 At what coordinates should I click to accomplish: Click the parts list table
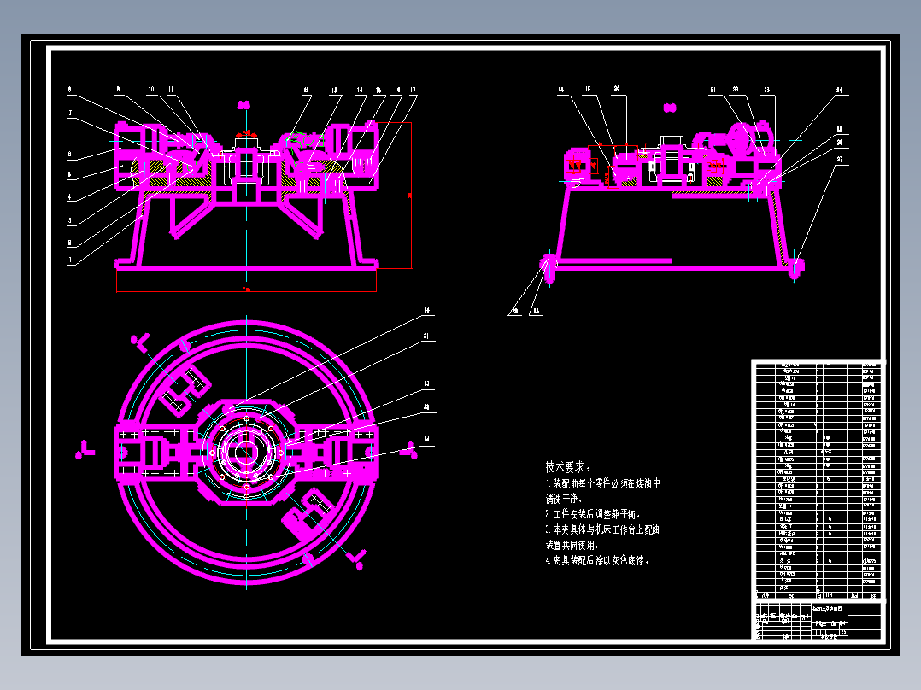point(817,481)
